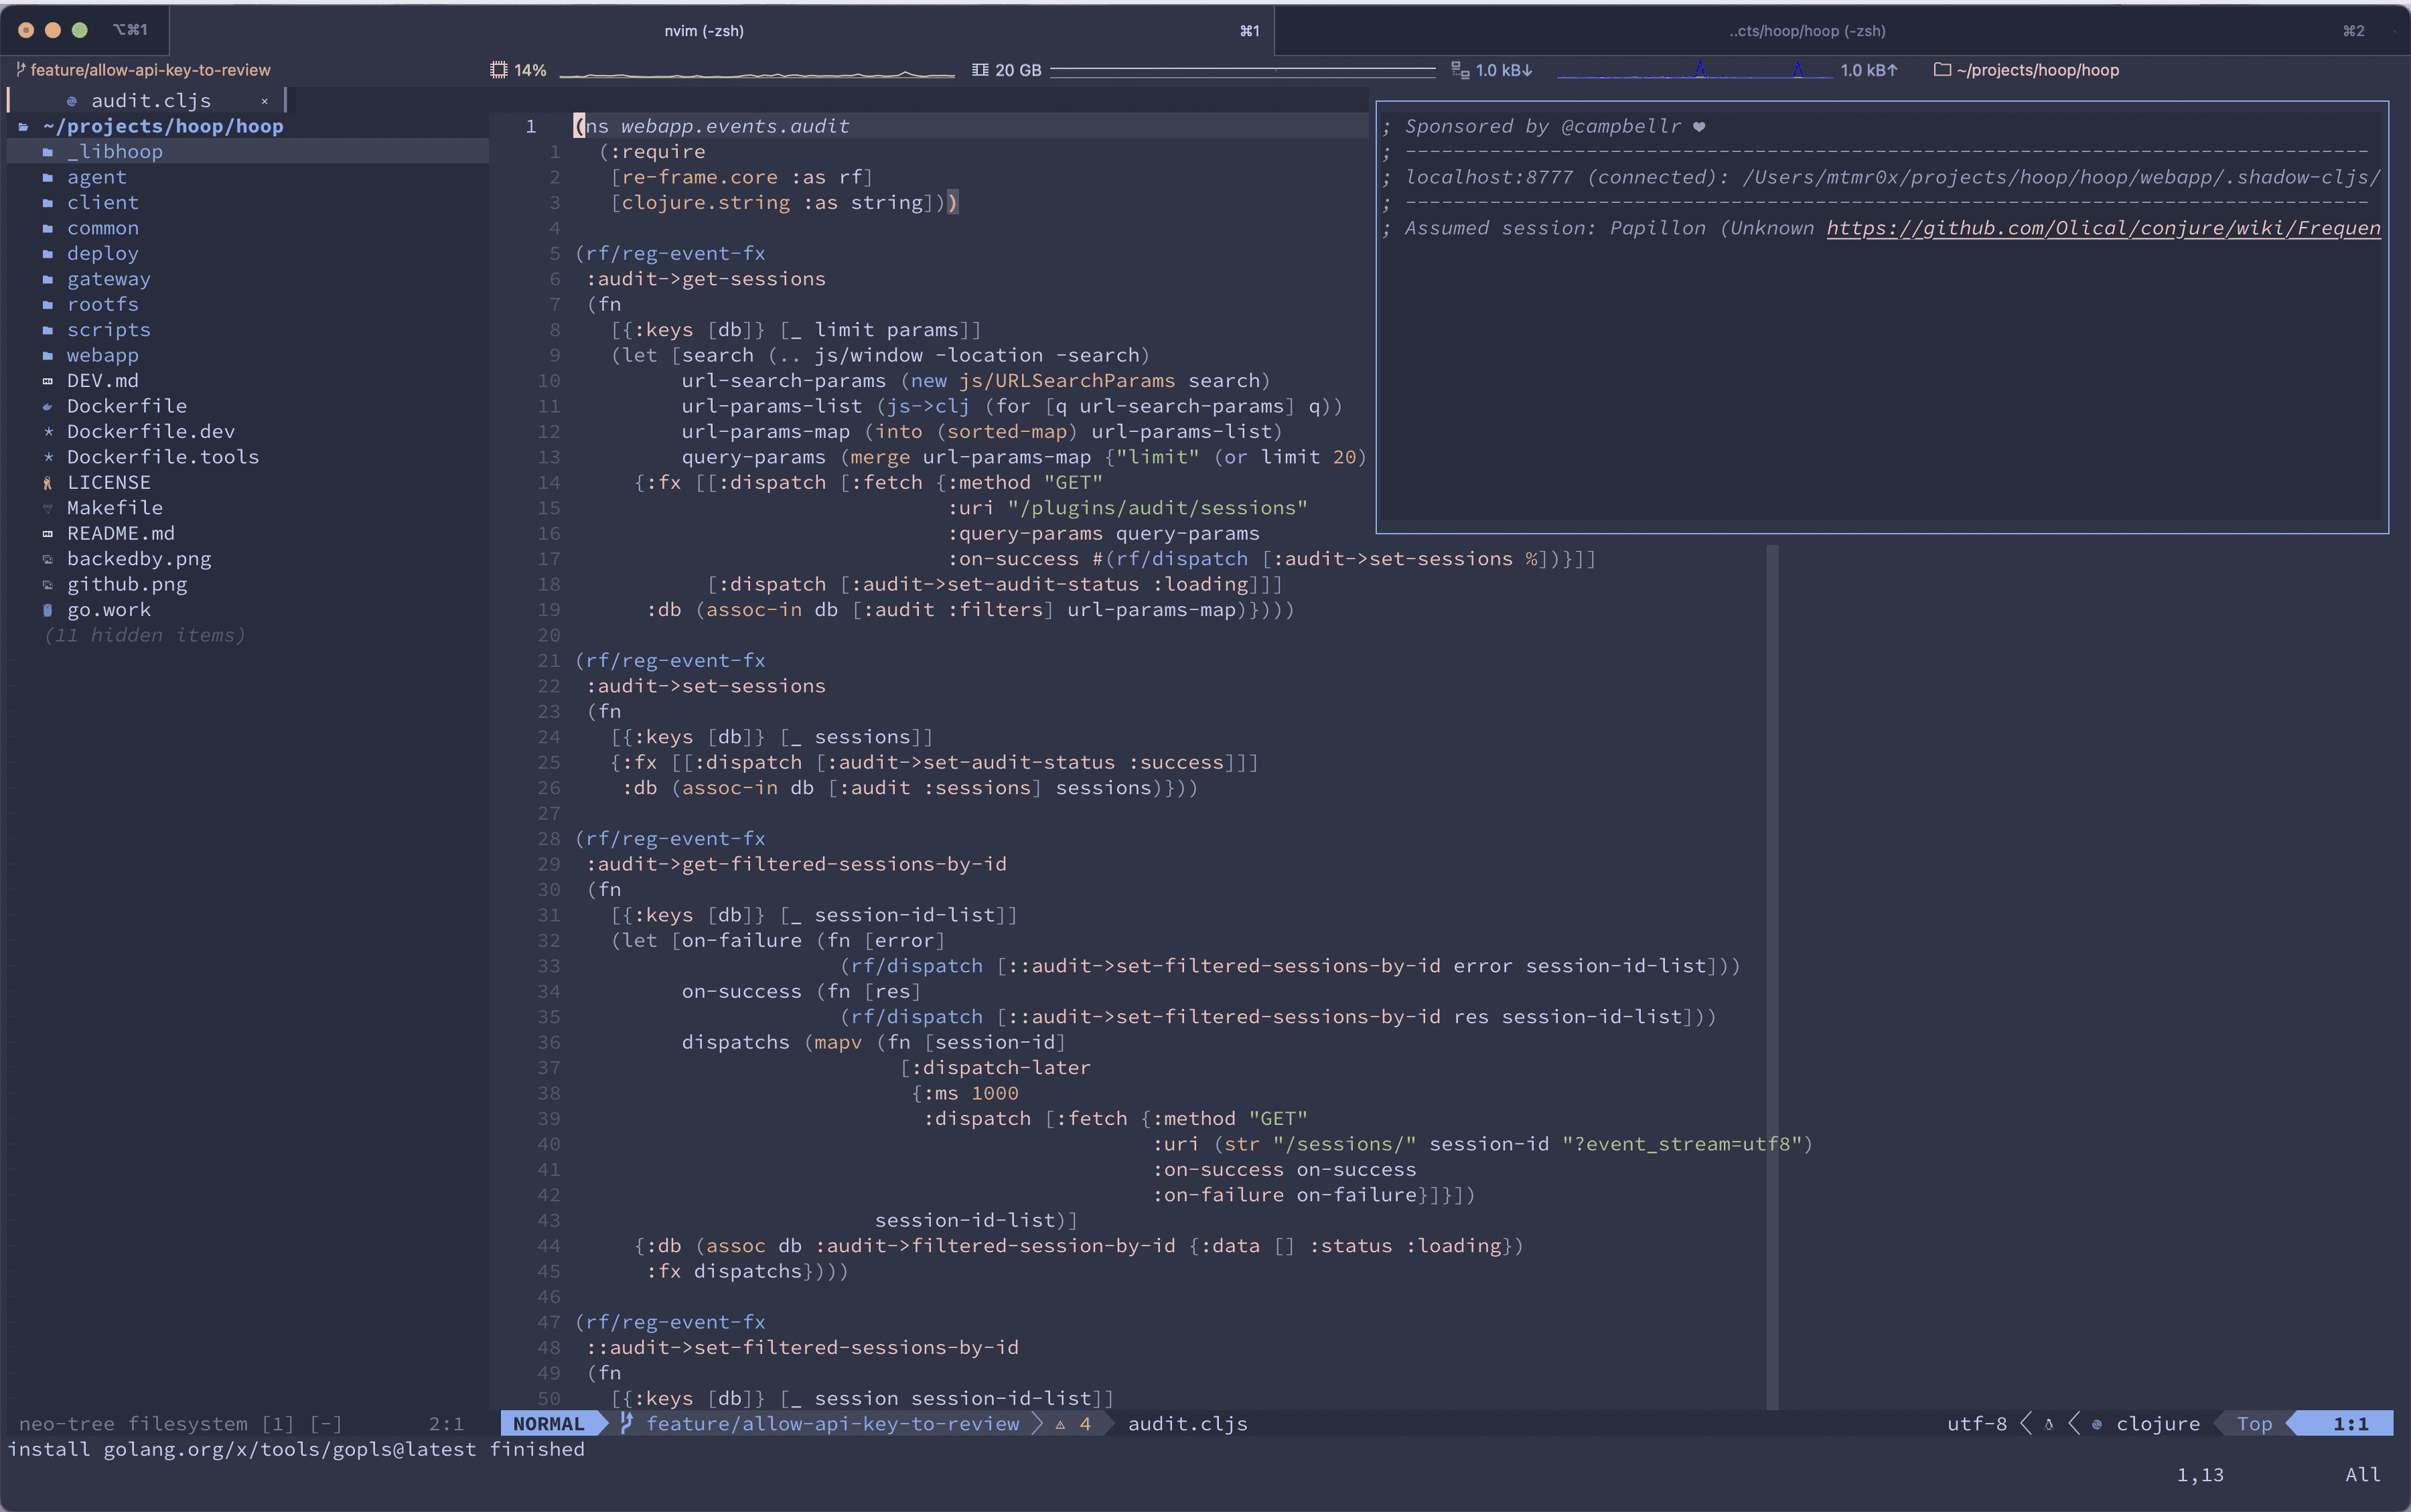
Task: Click the NORMAL mode indicator
Action: [x=548, y=1423]
